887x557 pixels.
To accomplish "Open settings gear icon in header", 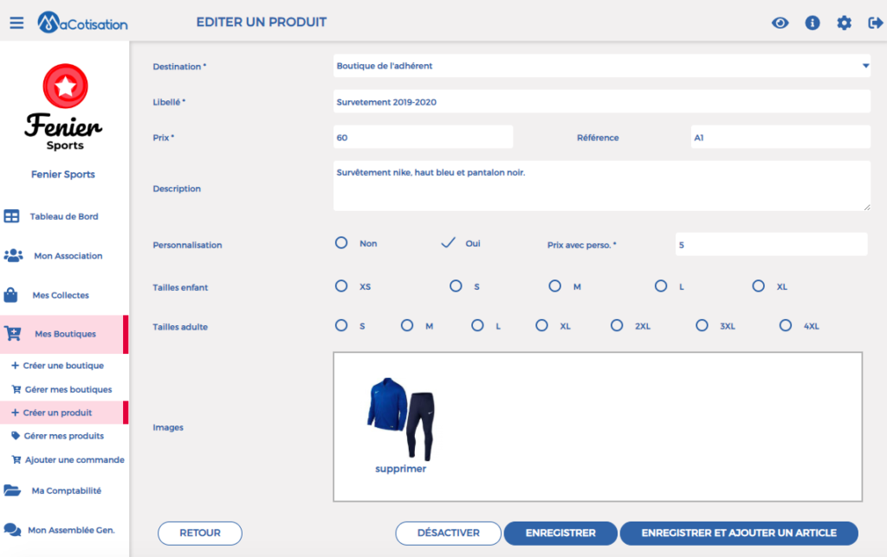I will point(844,22).
